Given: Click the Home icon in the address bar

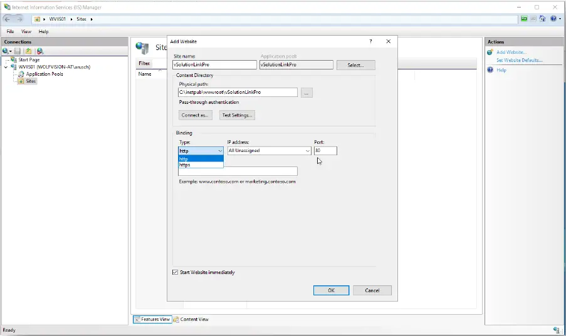Looking at the screenshot, I should (x=543, y=19).
